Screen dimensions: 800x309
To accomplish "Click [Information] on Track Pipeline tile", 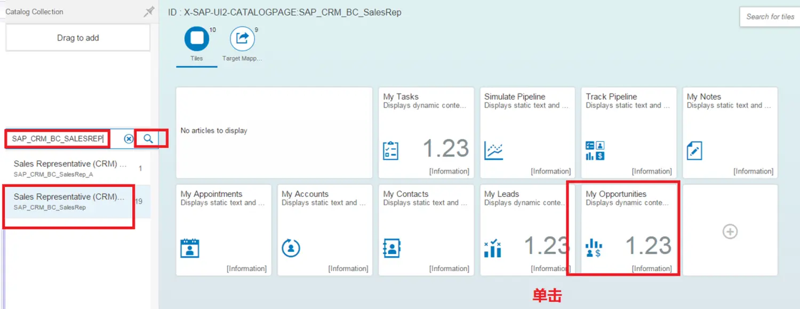I will (652, 171).
